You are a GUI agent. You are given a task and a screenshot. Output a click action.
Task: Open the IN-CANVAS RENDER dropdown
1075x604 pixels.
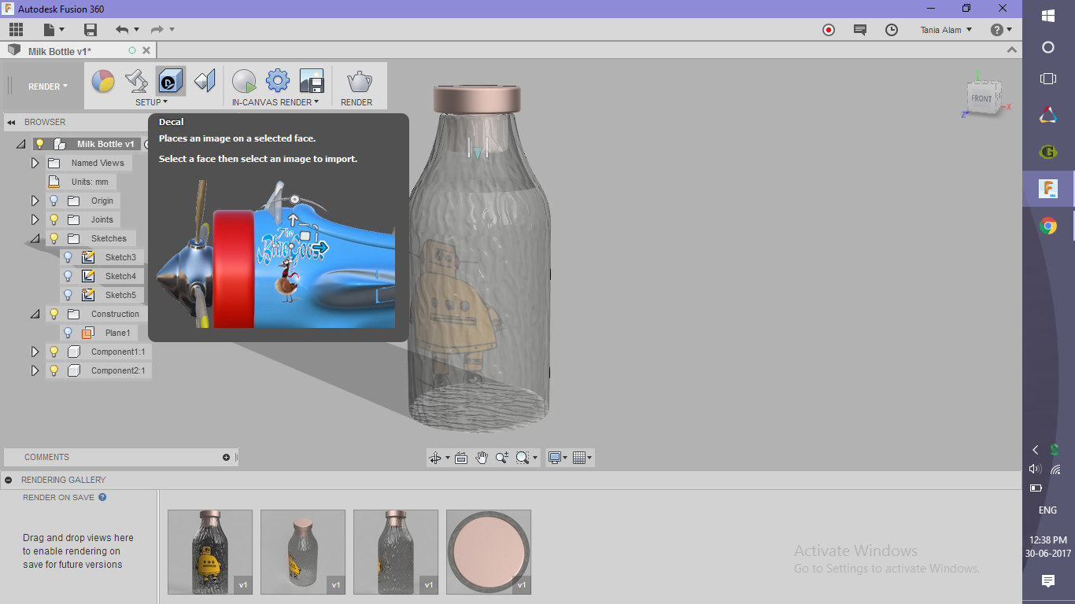point(275,102)
